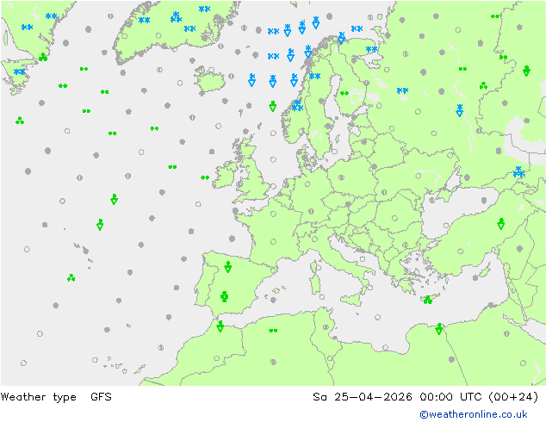The image size is (546, 422).
Task: Click the blue snow pair over Barents Sea
Action: pos(357,28)
